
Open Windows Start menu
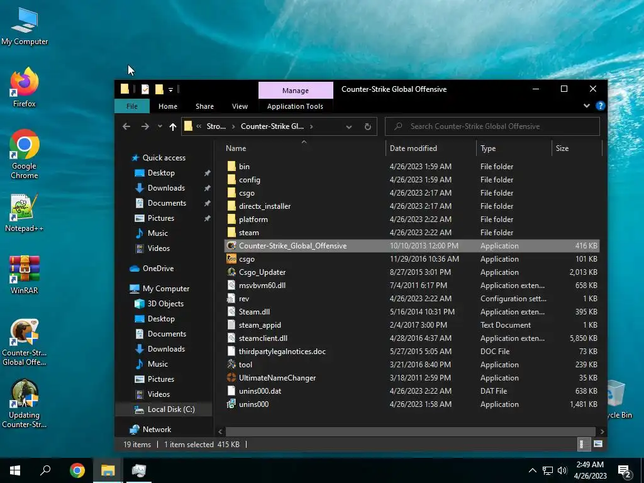[x=15, y=470]
